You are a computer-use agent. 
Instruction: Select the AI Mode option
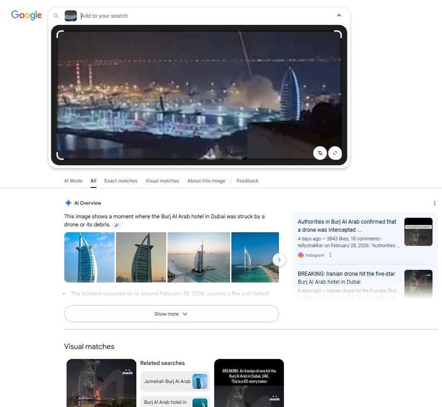73,180
